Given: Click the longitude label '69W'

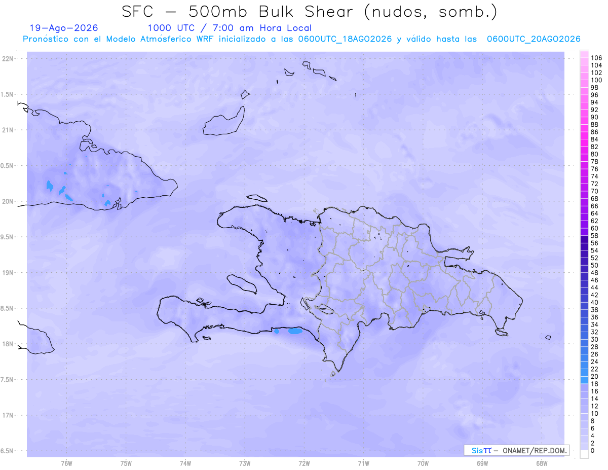Looking at the screenshot, I should 482,463.
